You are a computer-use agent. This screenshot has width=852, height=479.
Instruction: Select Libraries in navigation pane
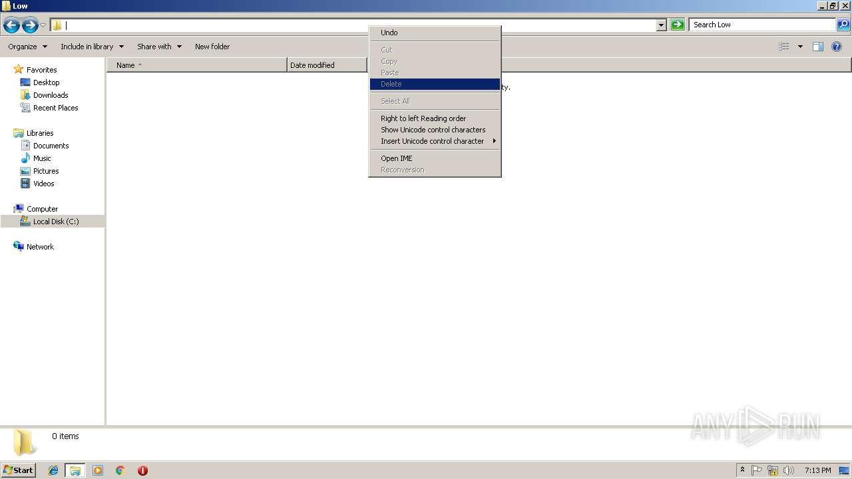pos(40,133)
